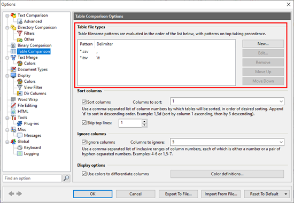Toggle Use colors to differentiate columns
294x203 pixels.
coord(84,174)
